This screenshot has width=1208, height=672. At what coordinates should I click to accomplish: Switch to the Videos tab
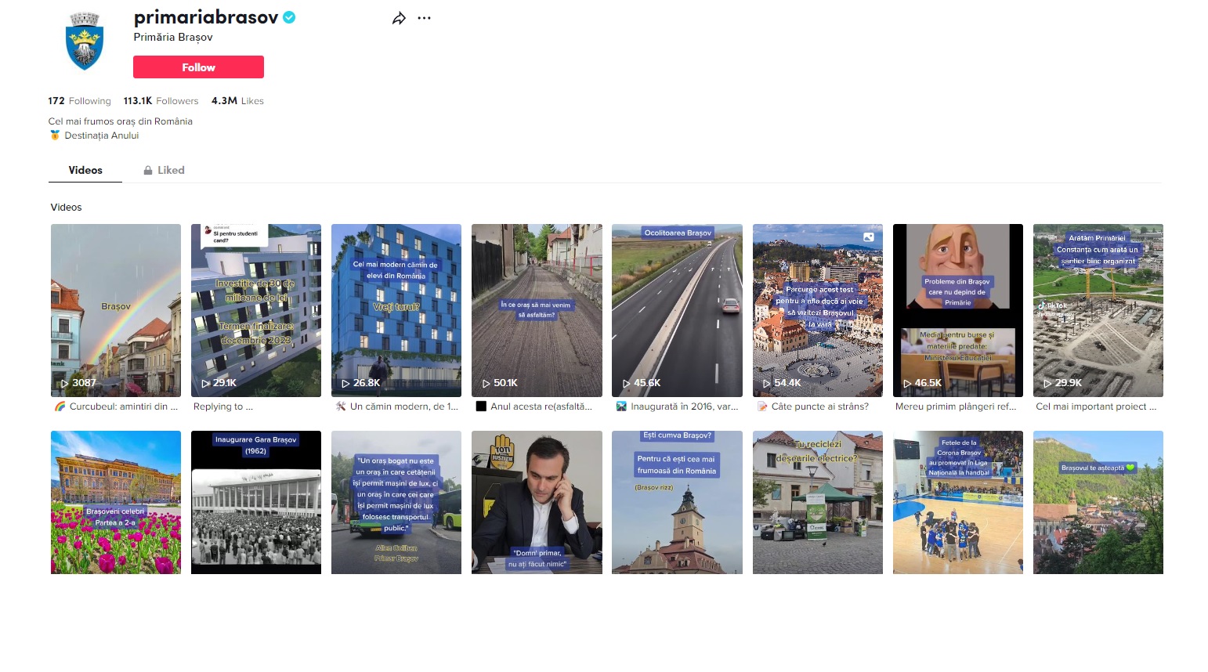pyautogui.click(x=85, y=170)
